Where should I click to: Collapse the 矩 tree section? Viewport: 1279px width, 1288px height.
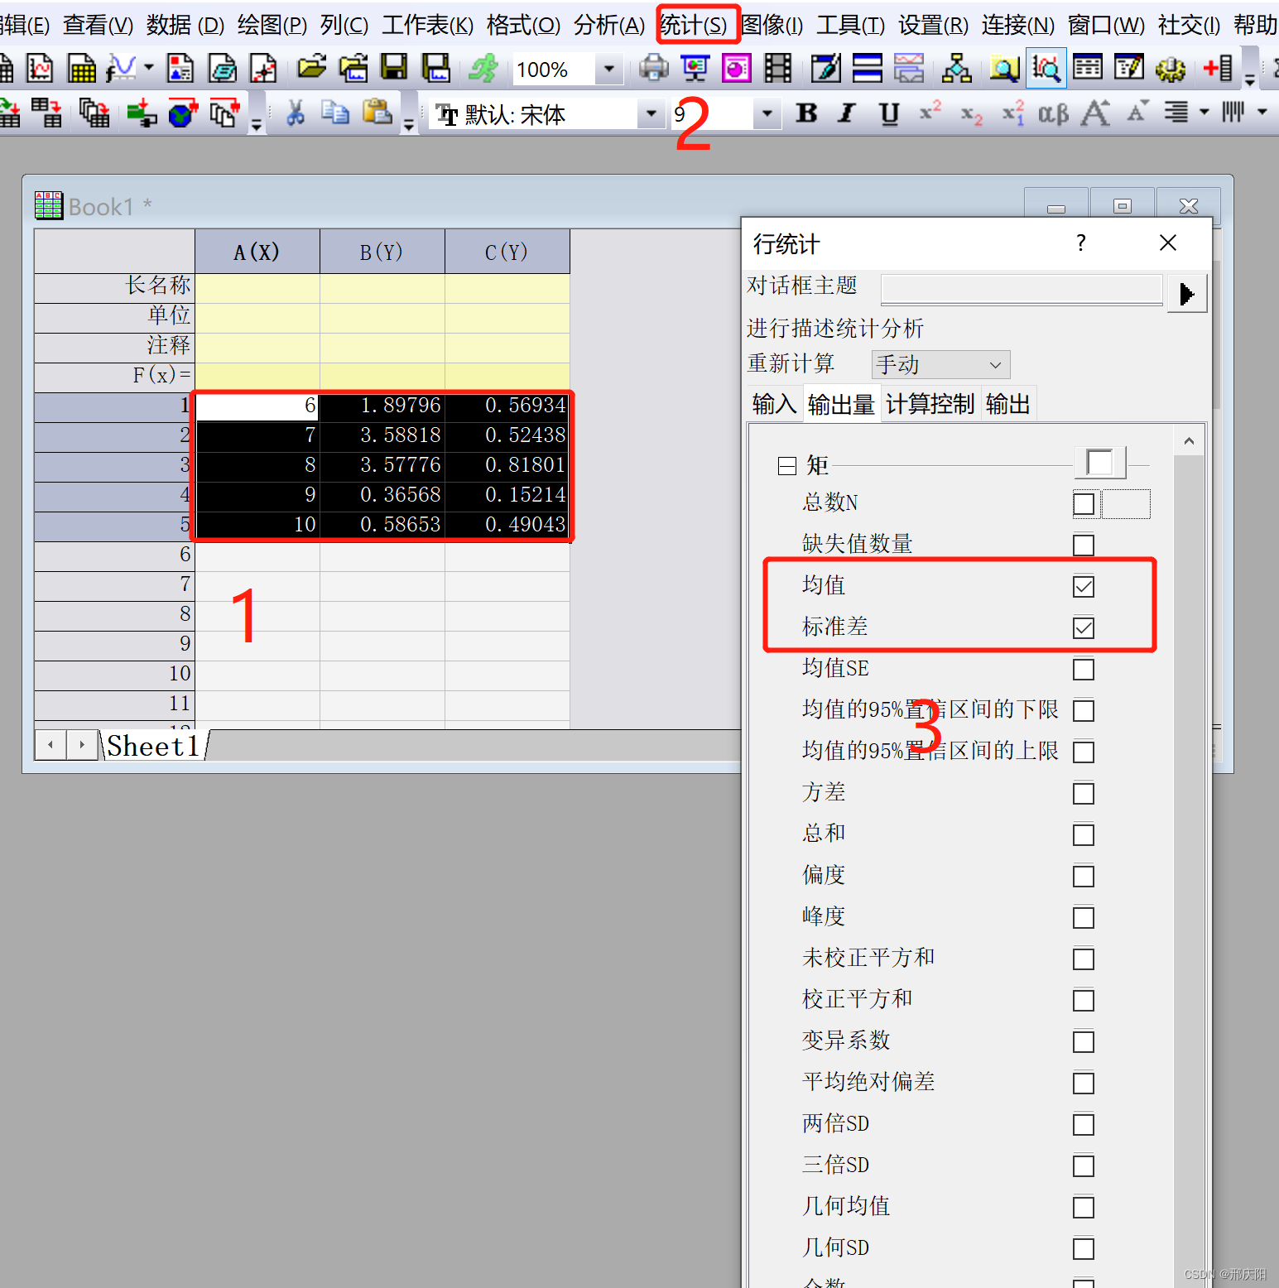[786, 465]
